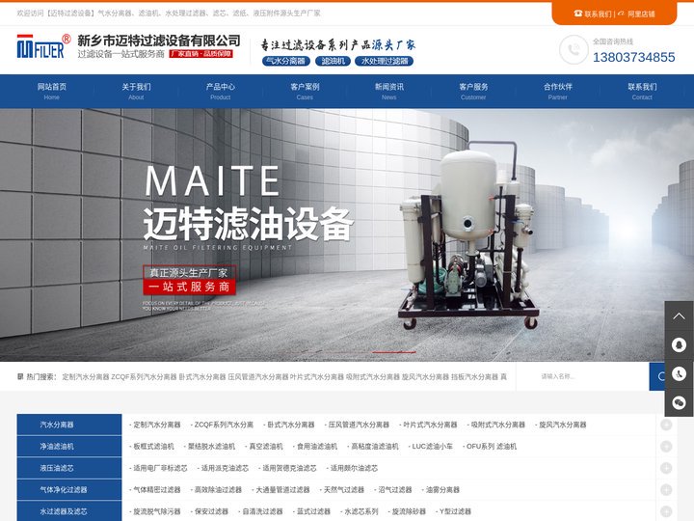
Task: Open 油雾分离器 link
Action: coord(442,489)
